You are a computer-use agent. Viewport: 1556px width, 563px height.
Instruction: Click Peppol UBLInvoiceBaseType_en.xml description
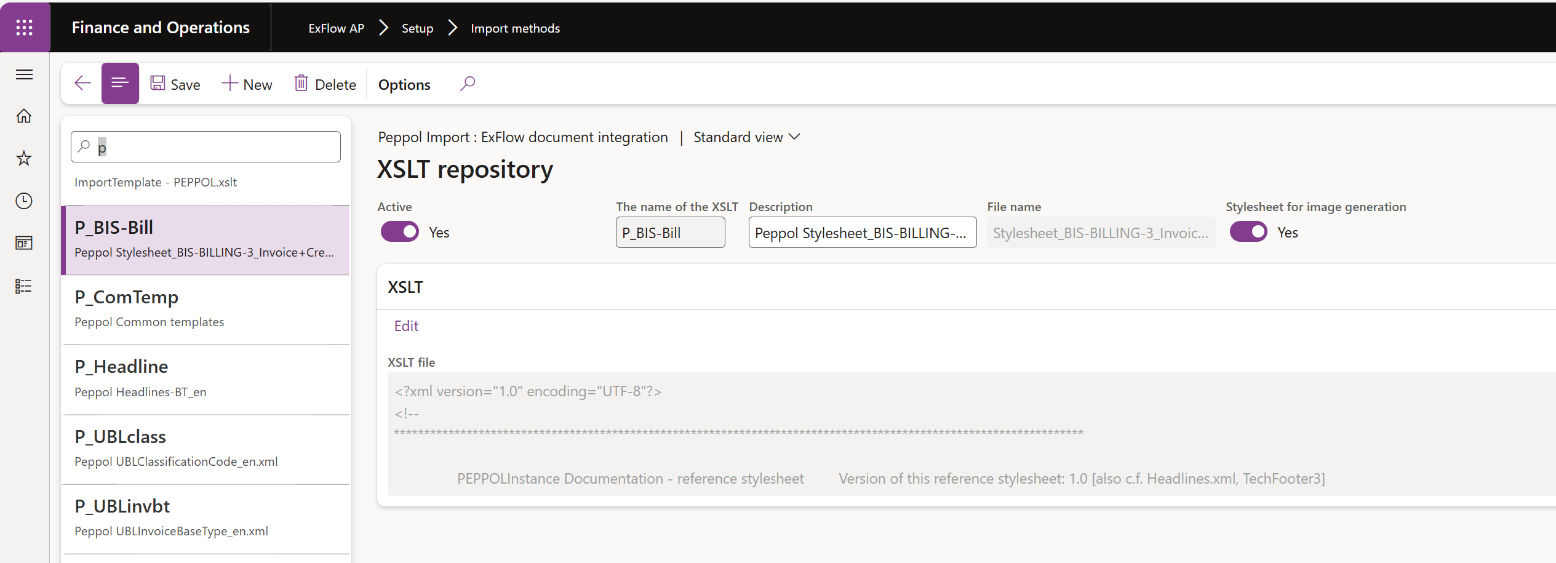[x=171, y=531]
